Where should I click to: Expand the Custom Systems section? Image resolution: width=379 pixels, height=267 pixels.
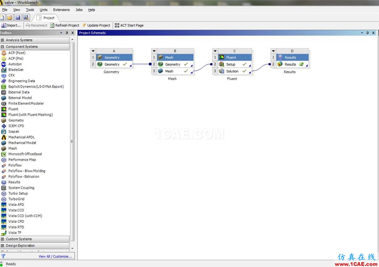click(3, 239)
